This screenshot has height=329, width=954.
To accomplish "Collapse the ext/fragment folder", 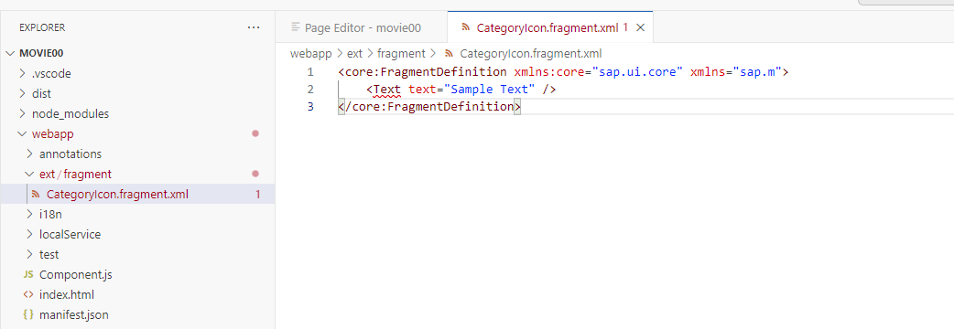I will [30, 175].
